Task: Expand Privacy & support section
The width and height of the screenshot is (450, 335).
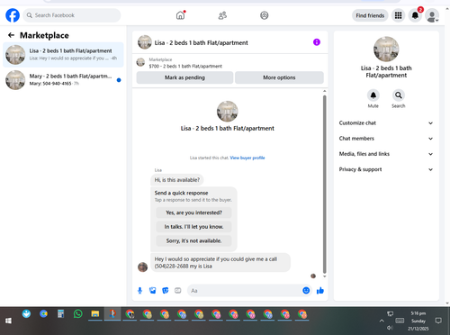Action: click(386, 169)
